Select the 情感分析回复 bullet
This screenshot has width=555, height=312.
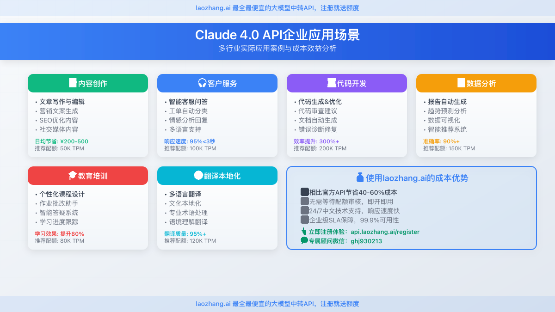click(x=186, y=120)
